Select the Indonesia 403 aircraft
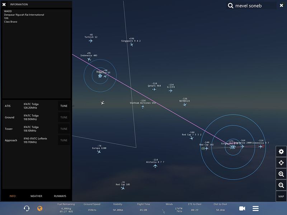Image resolution: width=287 pixels, height=215 pixels. (x=89, y=59)
